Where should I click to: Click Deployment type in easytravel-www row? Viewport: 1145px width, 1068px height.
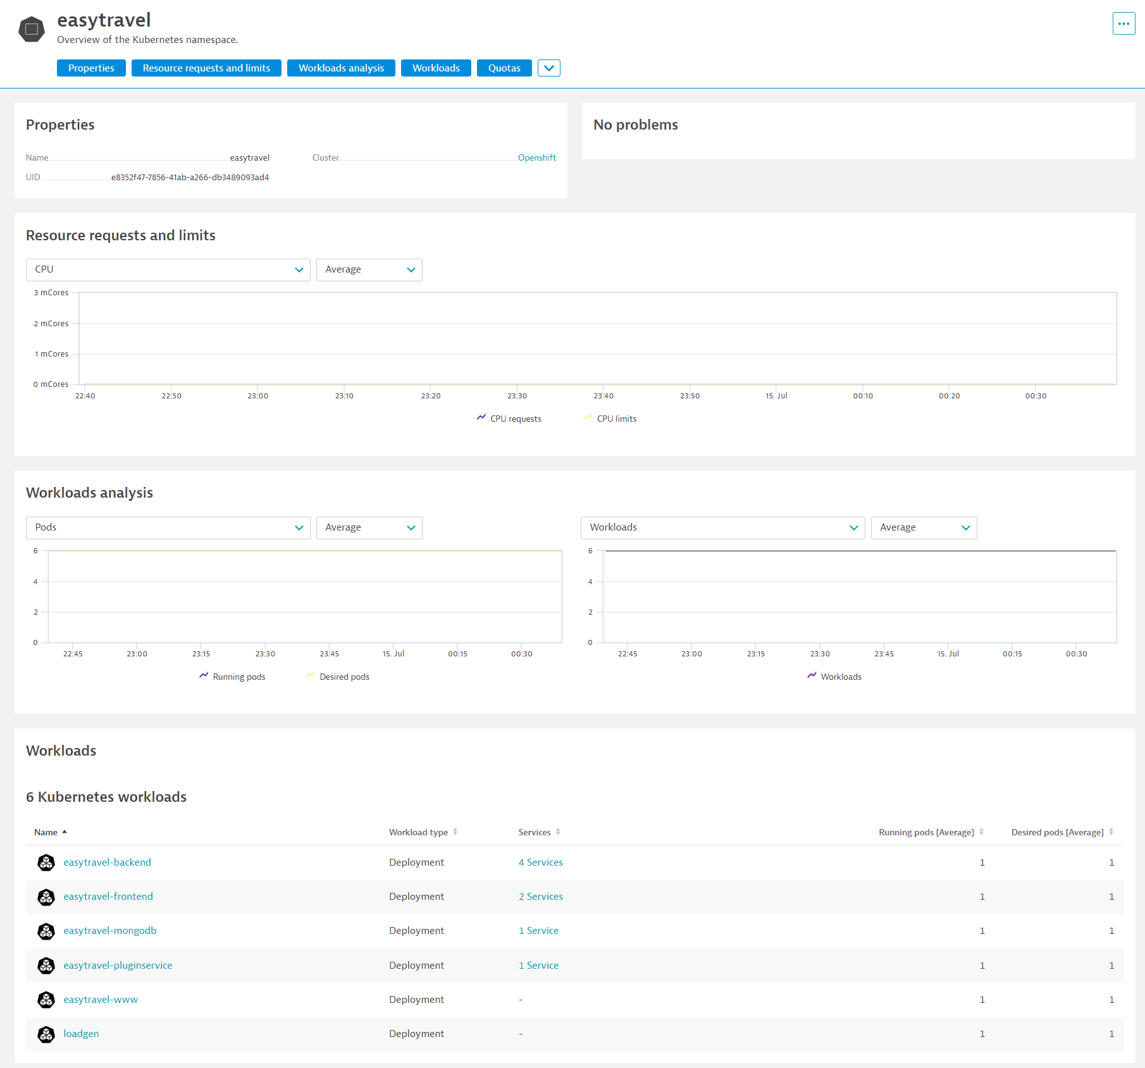[x=416, y=1000]
